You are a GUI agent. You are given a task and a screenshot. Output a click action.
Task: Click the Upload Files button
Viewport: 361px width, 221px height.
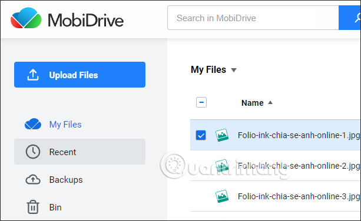(x=80, y=75)
